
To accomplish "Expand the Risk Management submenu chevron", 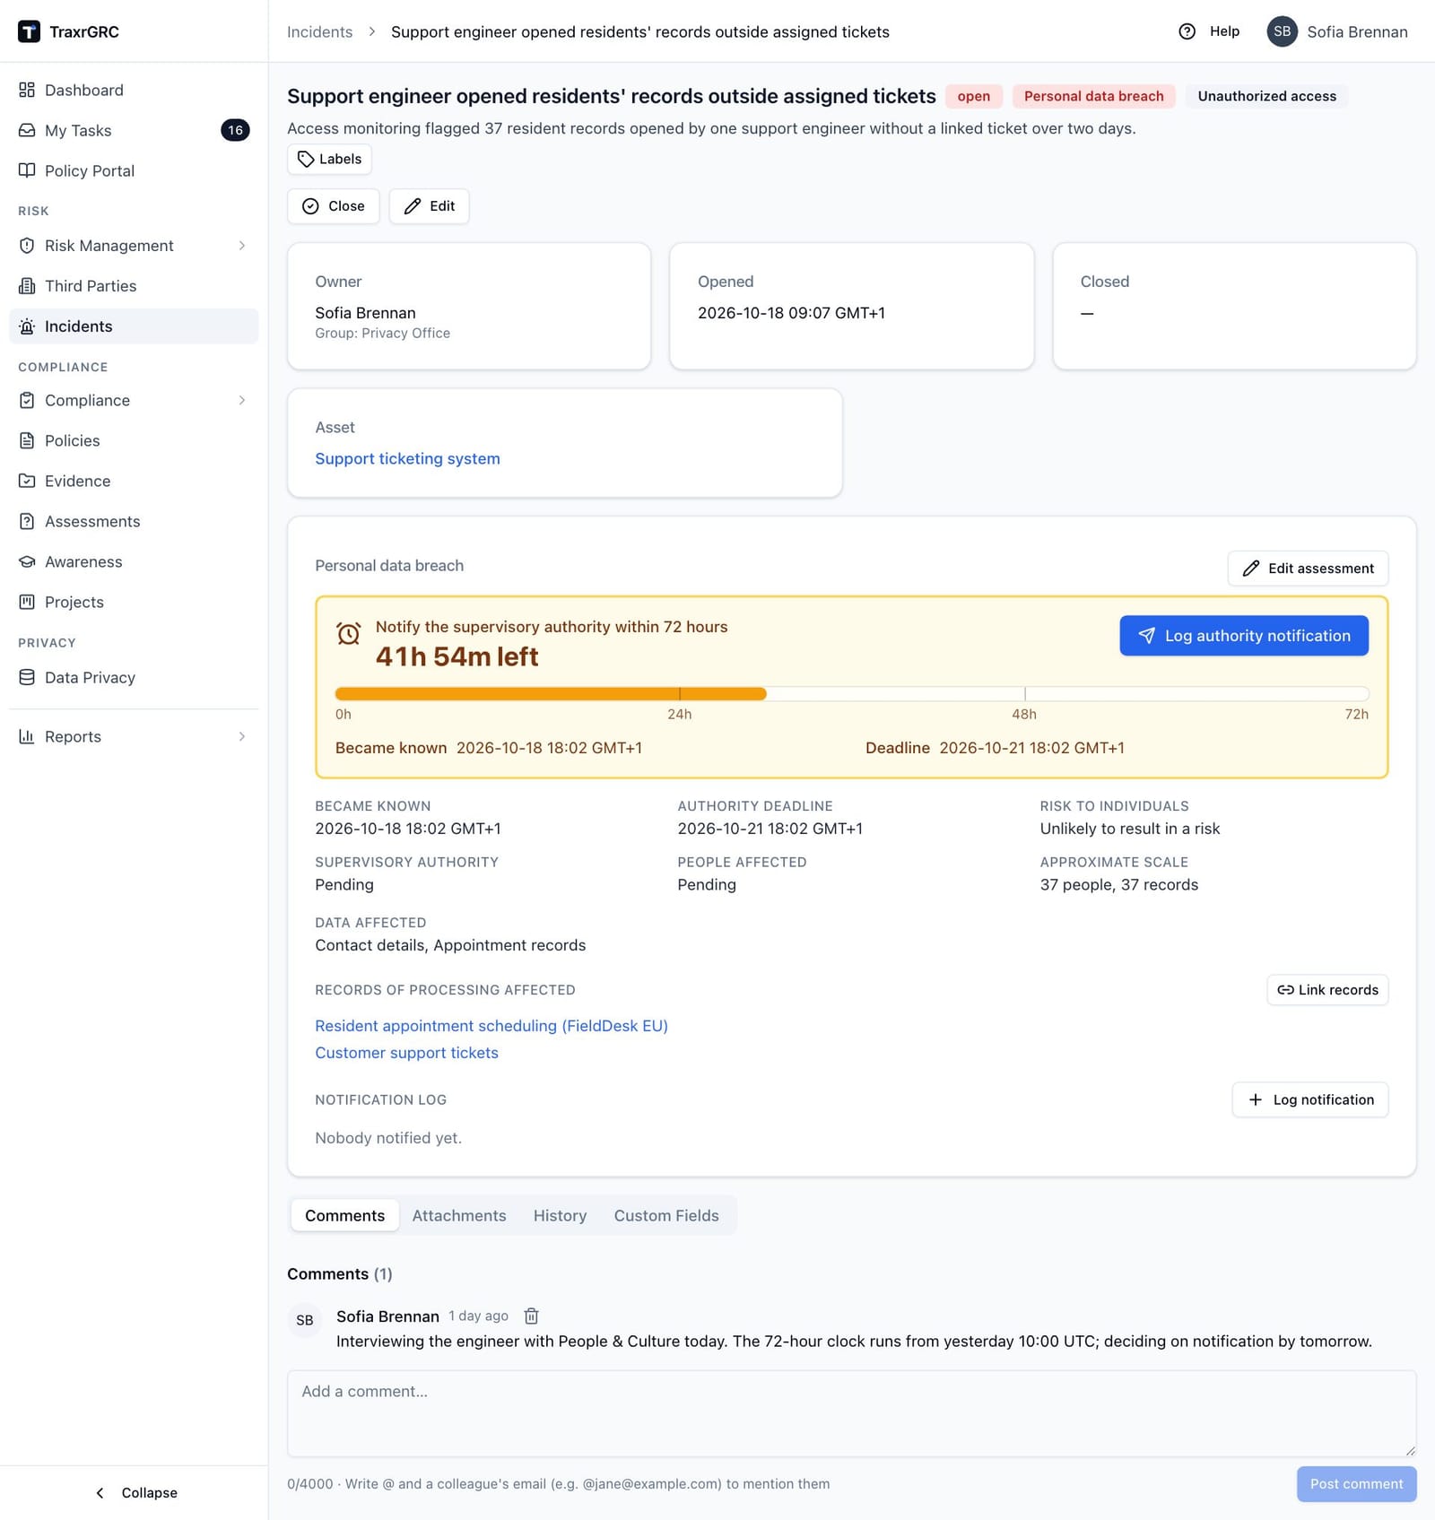I will [x=242, y=246].
